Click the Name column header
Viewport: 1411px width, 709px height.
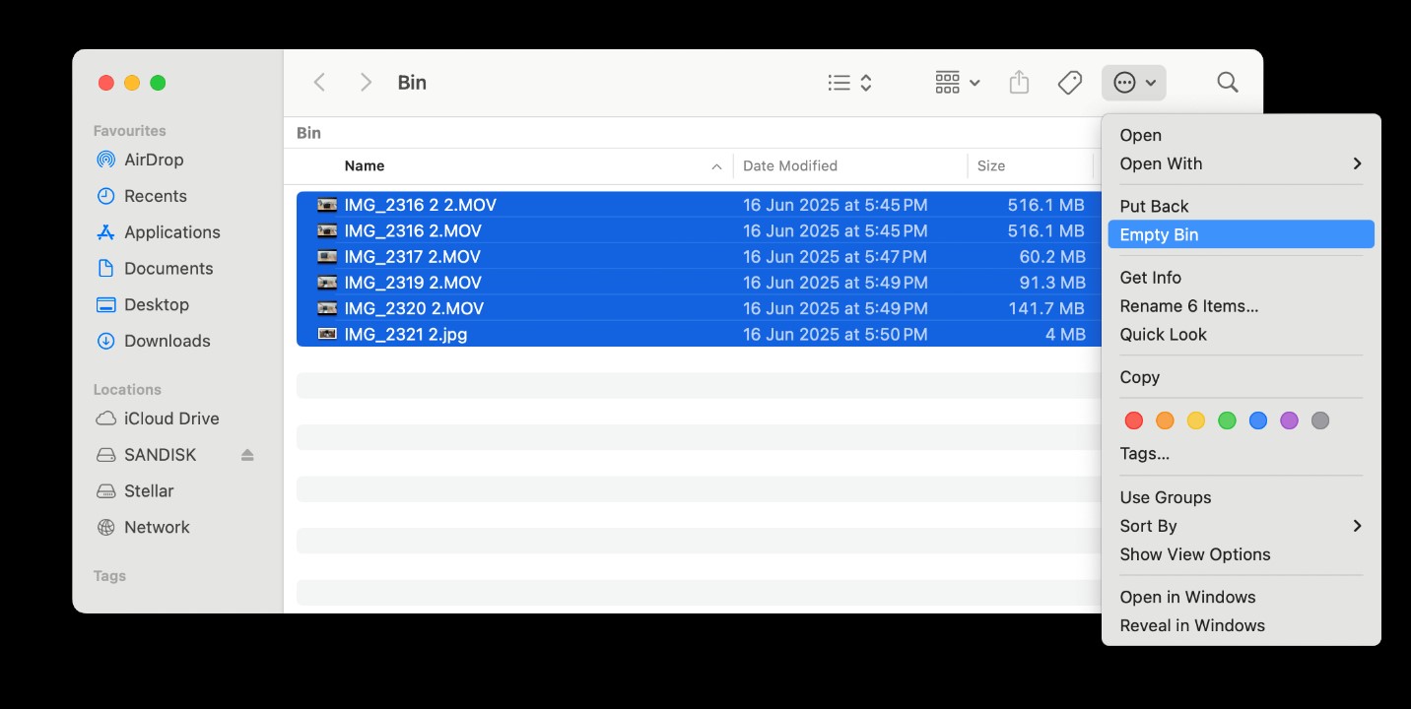click(365, 165)
